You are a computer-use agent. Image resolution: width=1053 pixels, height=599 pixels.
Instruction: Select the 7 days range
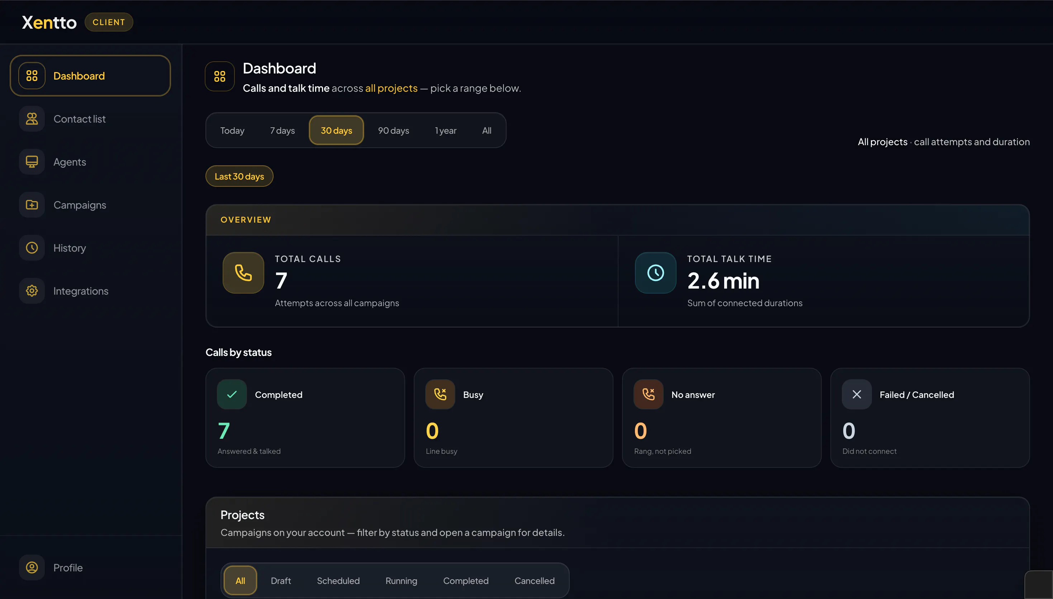(282, 130)
